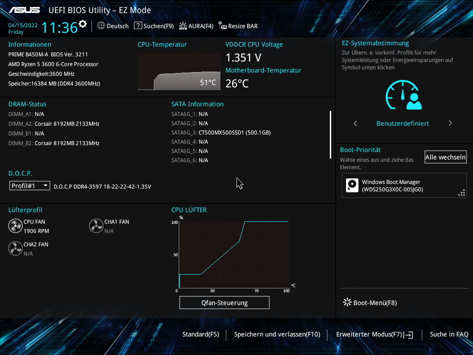Viewport: 473px width, 355px height.
Task: Click the Benutzerdefiniert speedometer profile icon
Action: coord(403,95)
